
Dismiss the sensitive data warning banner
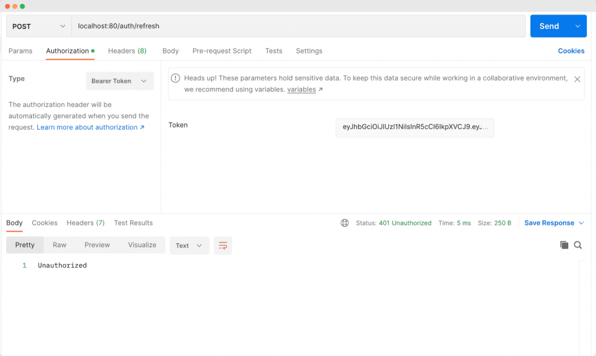pyautogui.click(x=577, y=79)
